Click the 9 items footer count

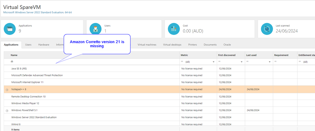15,130
